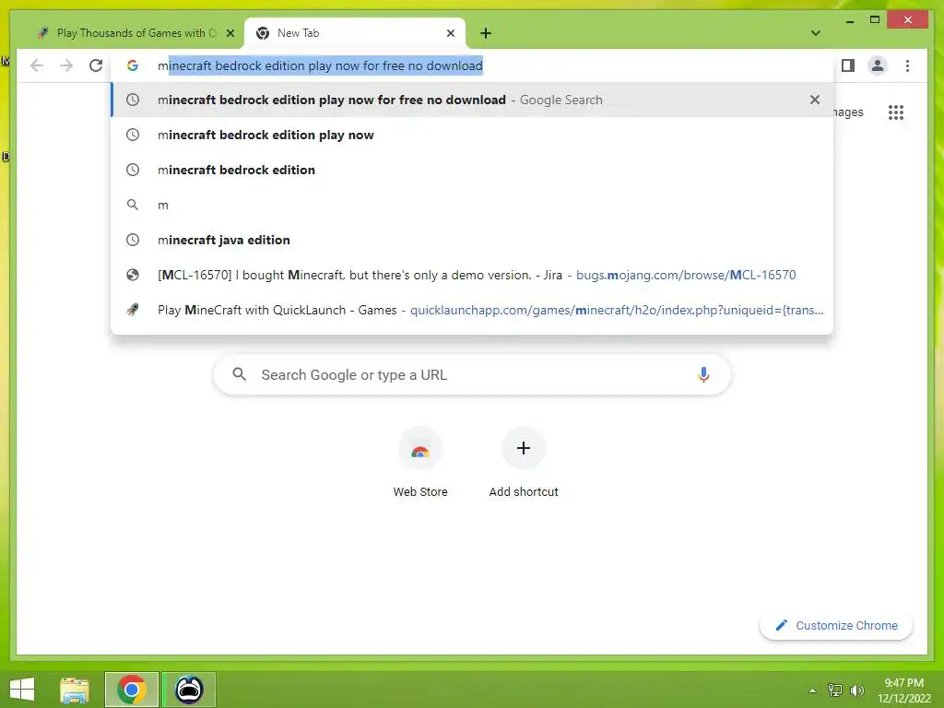Choose suggestion 'minecraft bedrock edition play now'
The width and height of the screenshot is (944, 708).
pyautogui.click(x=472, y=135)
